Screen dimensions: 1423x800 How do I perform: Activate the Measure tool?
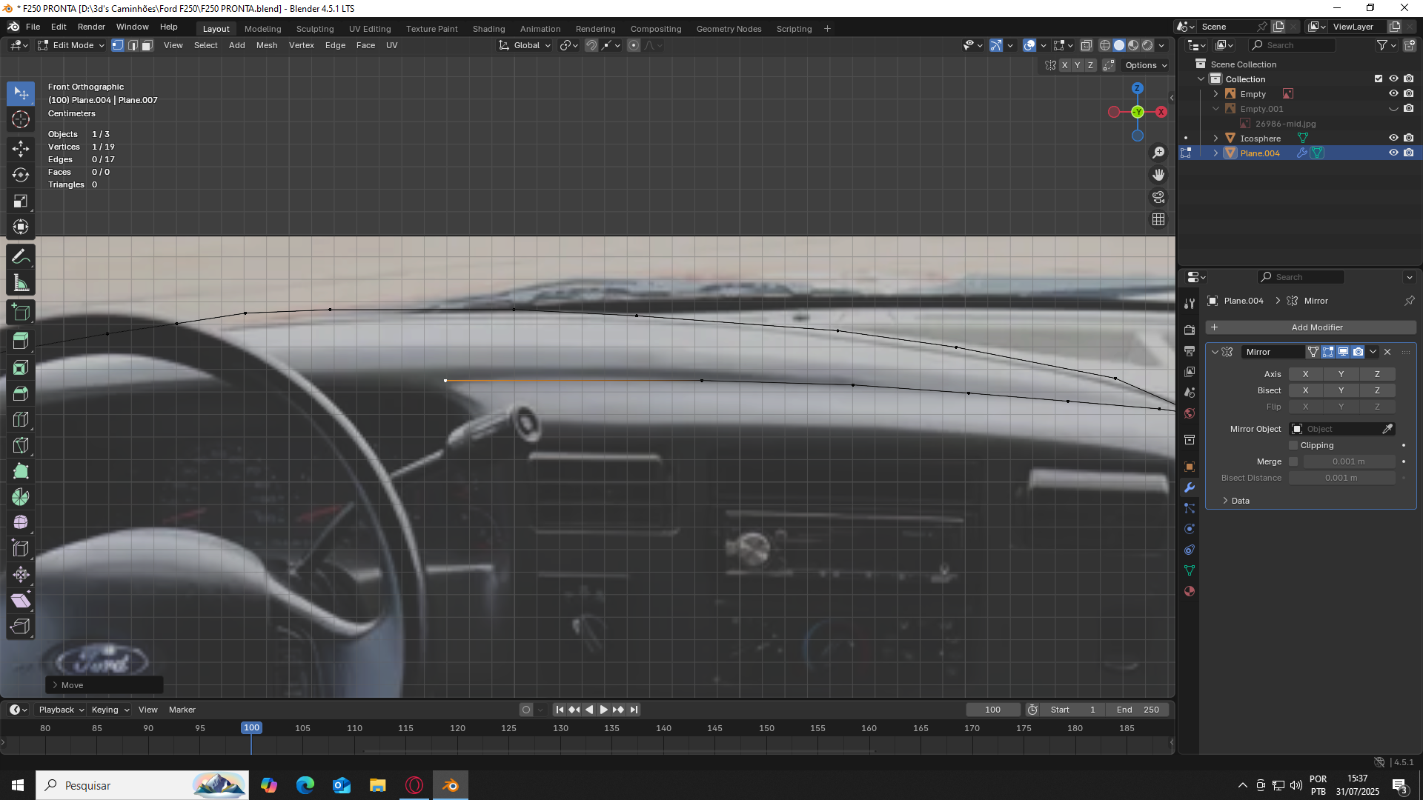(21, 283)
